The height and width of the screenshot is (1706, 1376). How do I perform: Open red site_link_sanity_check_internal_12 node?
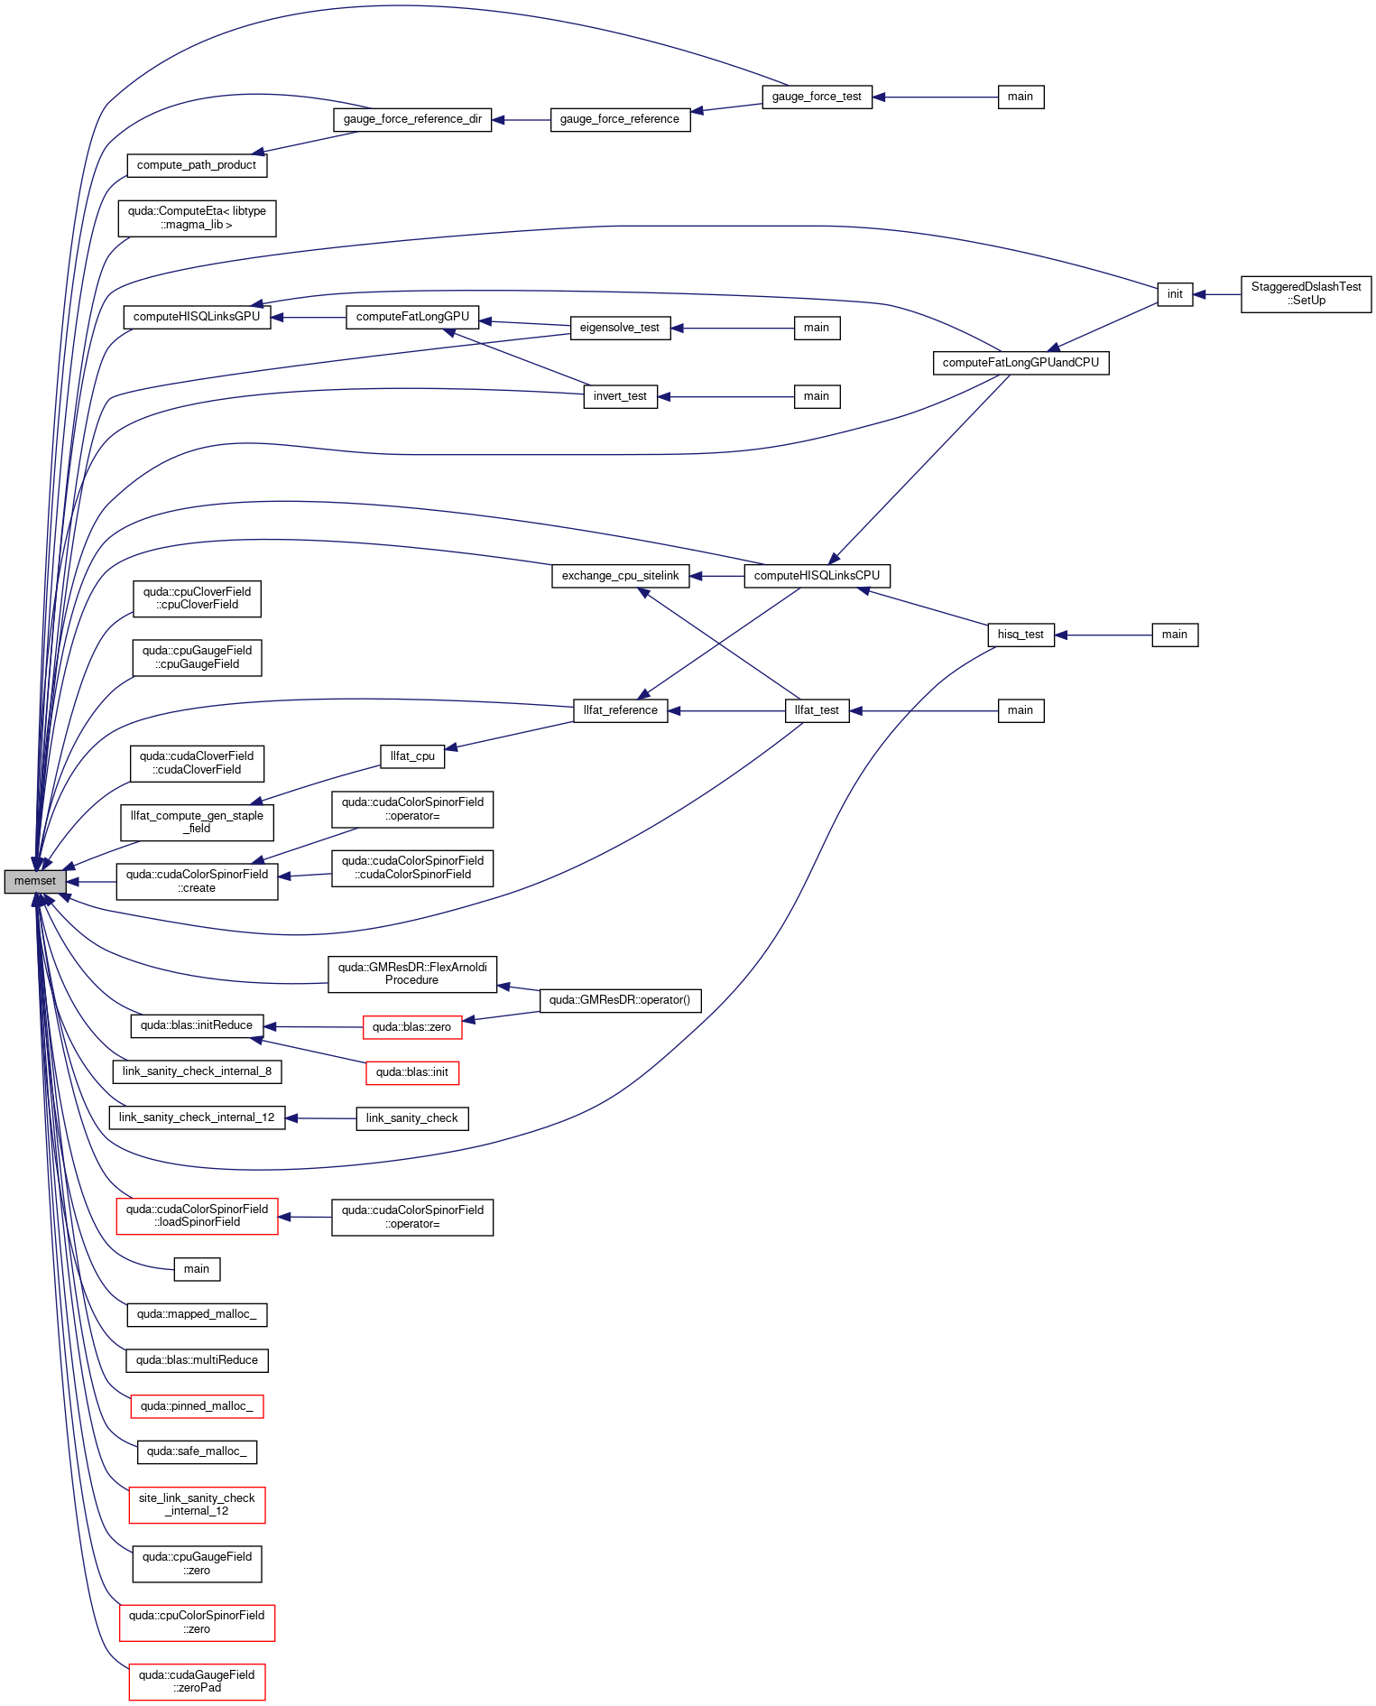click(197, 1506)
